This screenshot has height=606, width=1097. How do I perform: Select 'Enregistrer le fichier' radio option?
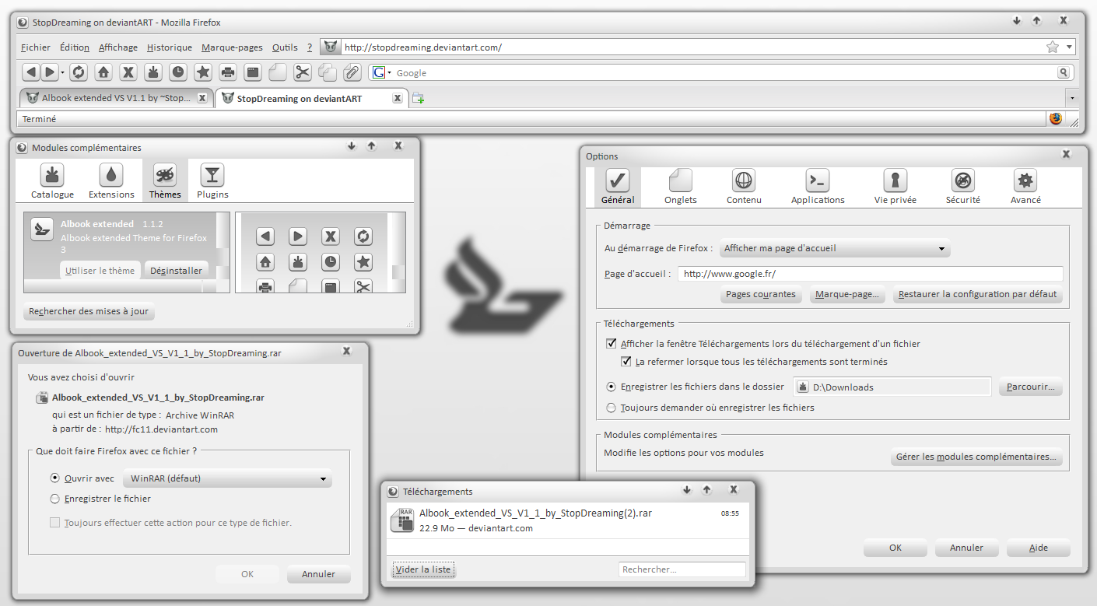click(54, 499)
